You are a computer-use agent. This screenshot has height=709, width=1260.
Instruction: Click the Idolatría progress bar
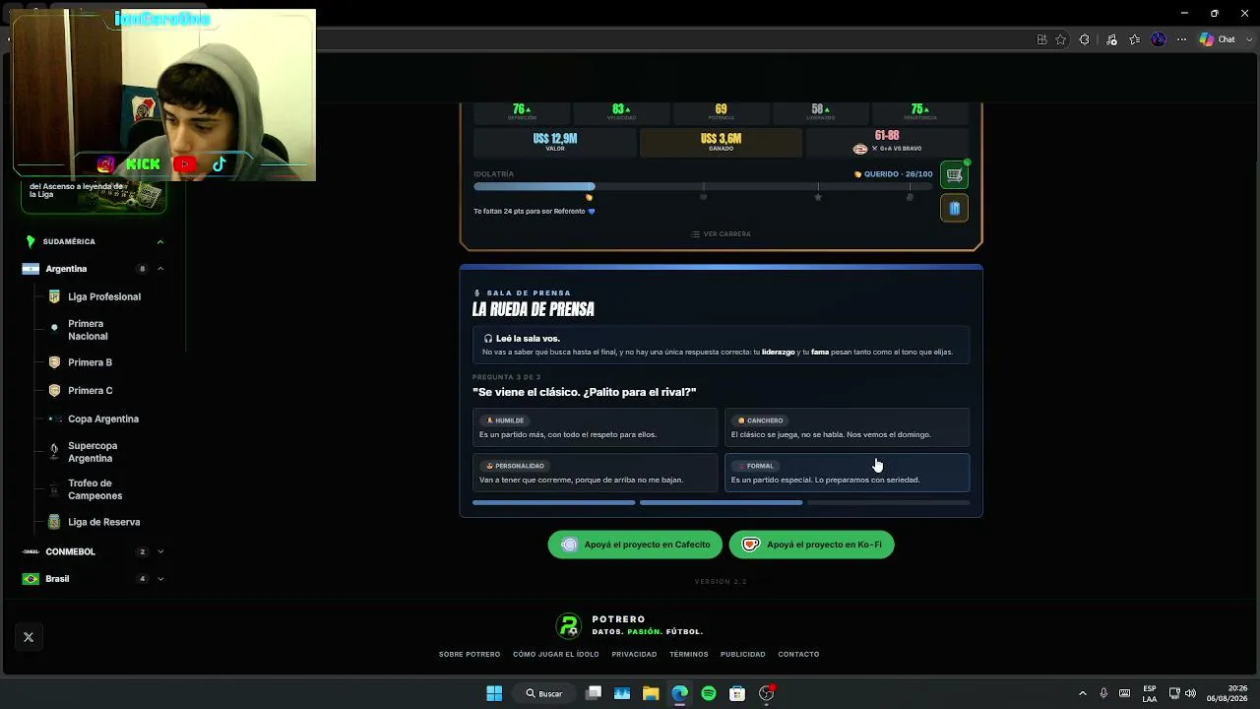point(704,186)
